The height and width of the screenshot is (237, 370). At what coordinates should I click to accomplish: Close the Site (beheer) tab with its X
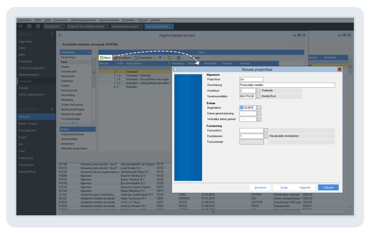(63, 26)
